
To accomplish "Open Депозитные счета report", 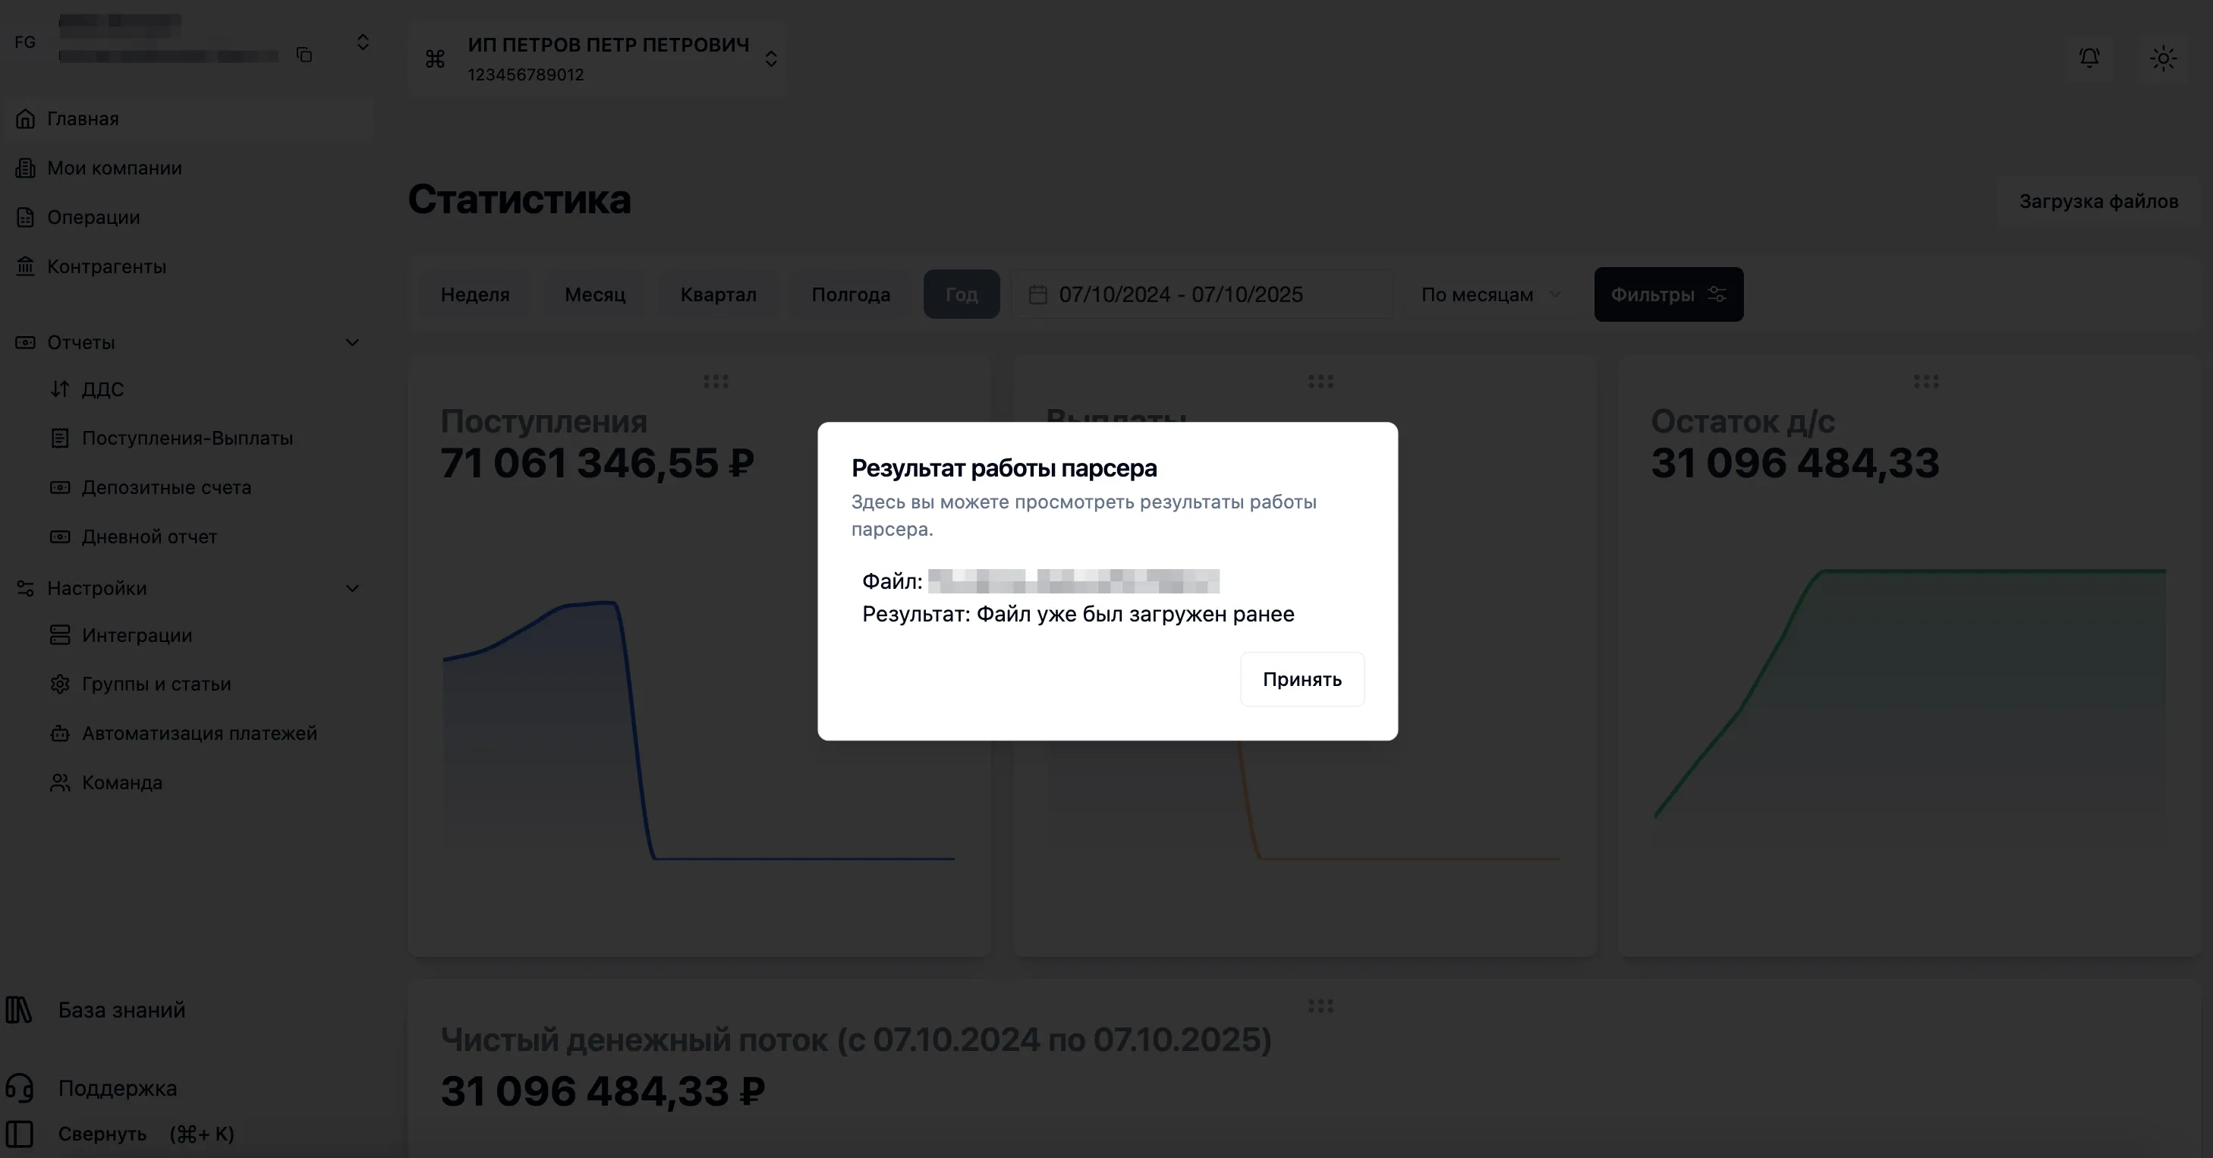I will point(167,487).
